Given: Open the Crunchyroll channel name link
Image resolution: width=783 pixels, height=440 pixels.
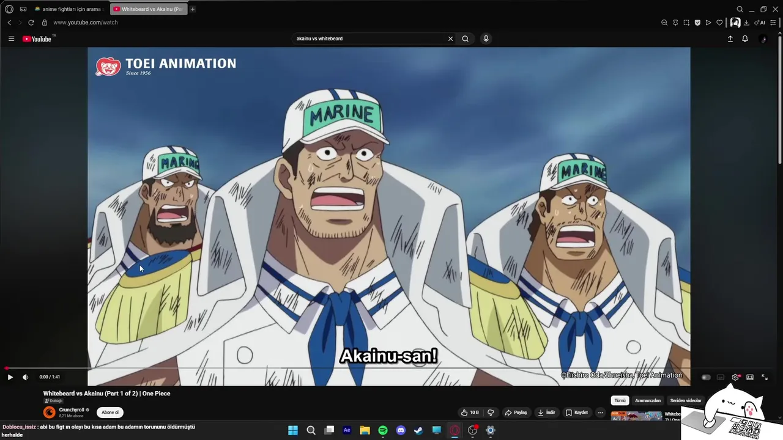Looking at the screenshot, I should coord(72,410).
